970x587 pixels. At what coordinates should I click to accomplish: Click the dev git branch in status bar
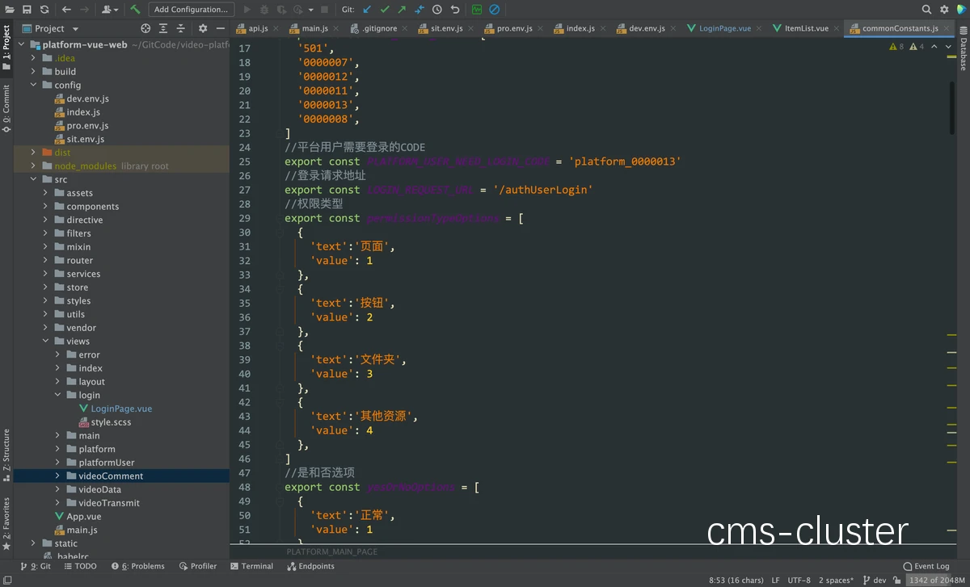pos(874,580)
